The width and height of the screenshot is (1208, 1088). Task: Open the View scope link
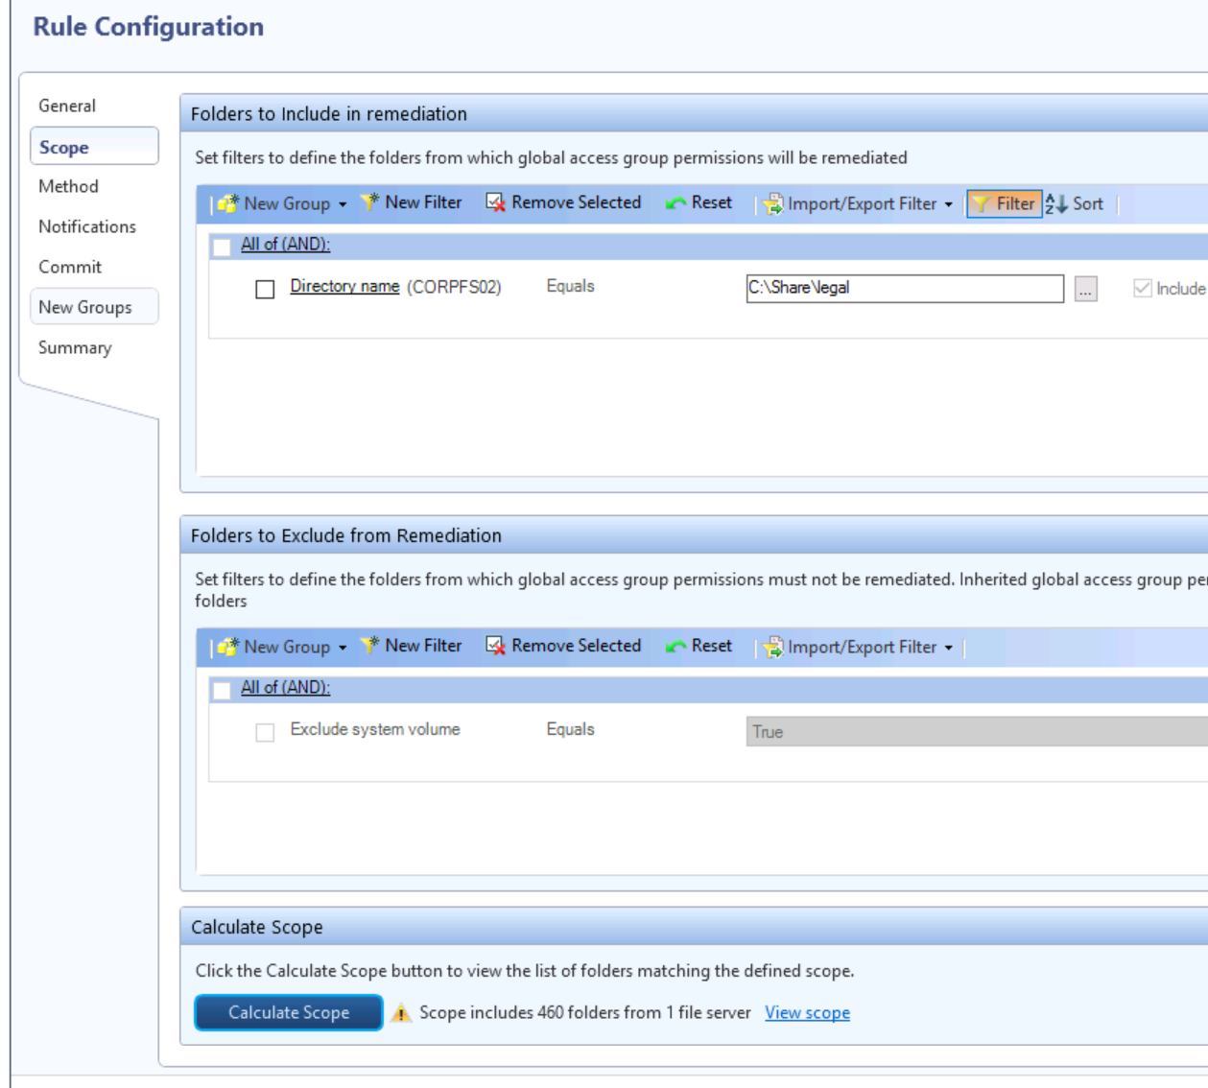coord(807,1012)
